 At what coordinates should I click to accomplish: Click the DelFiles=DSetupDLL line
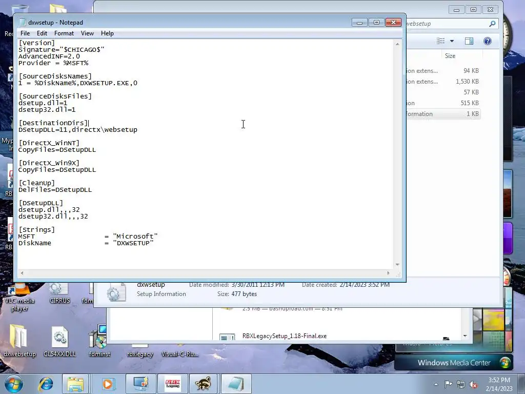55,190
